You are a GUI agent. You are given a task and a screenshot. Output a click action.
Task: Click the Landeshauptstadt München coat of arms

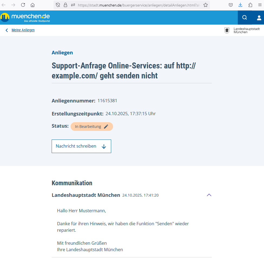tap(227, 30)
